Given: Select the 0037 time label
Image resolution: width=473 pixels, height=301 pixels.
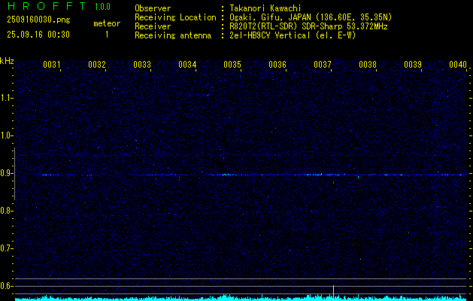Looking at the screenshot, I should [x=322, y=64].
